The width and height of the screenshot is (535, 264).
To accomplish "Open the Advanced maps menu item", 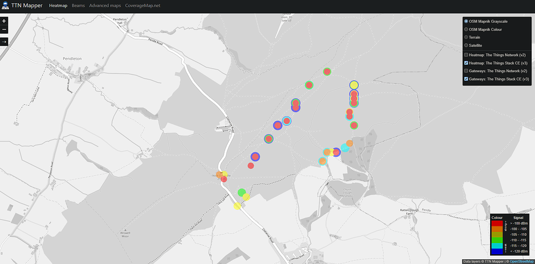I will (105, 6).
